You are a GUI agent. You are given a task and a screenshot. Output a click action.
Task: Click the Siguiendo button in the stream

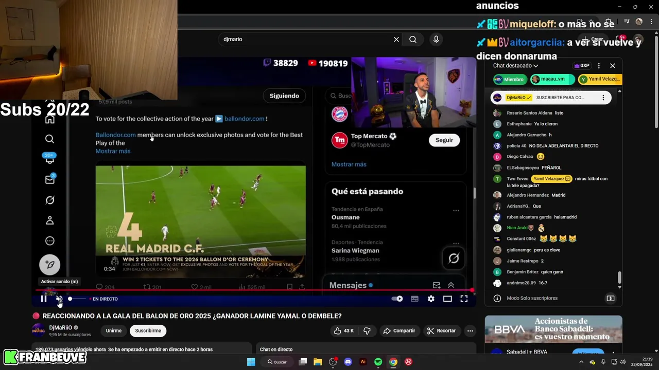(284, 96)
